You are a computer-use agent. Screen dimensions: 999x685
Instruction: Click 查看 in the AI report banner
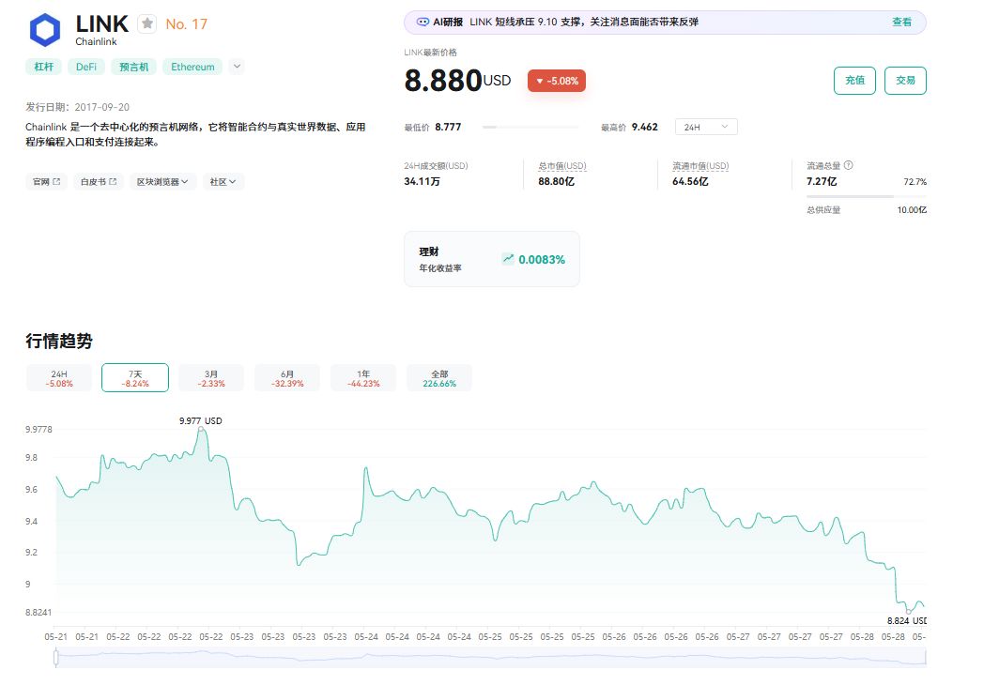(x=901, y=22)
